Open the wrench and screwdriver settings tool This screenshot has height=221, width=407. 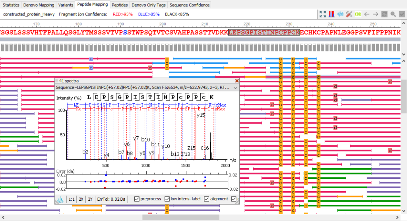coord(349,14)
